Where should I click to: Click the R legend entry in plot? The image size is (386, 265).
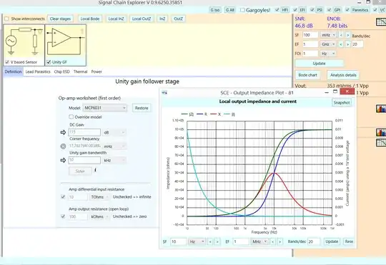[202, 114]
